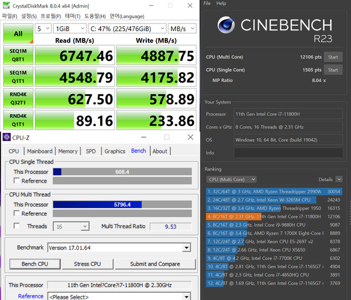Run the RND4K Q32T1 test
This screenshot has width=351, height=300.
pyautogui.click(x=18, y=98)
